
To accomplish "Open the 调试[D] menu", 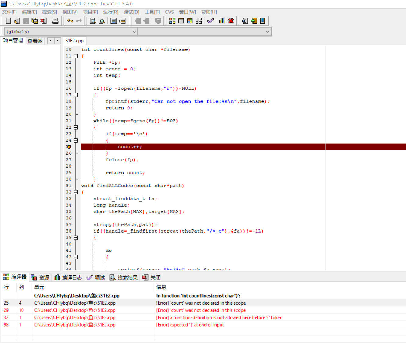I will (131, 12).
